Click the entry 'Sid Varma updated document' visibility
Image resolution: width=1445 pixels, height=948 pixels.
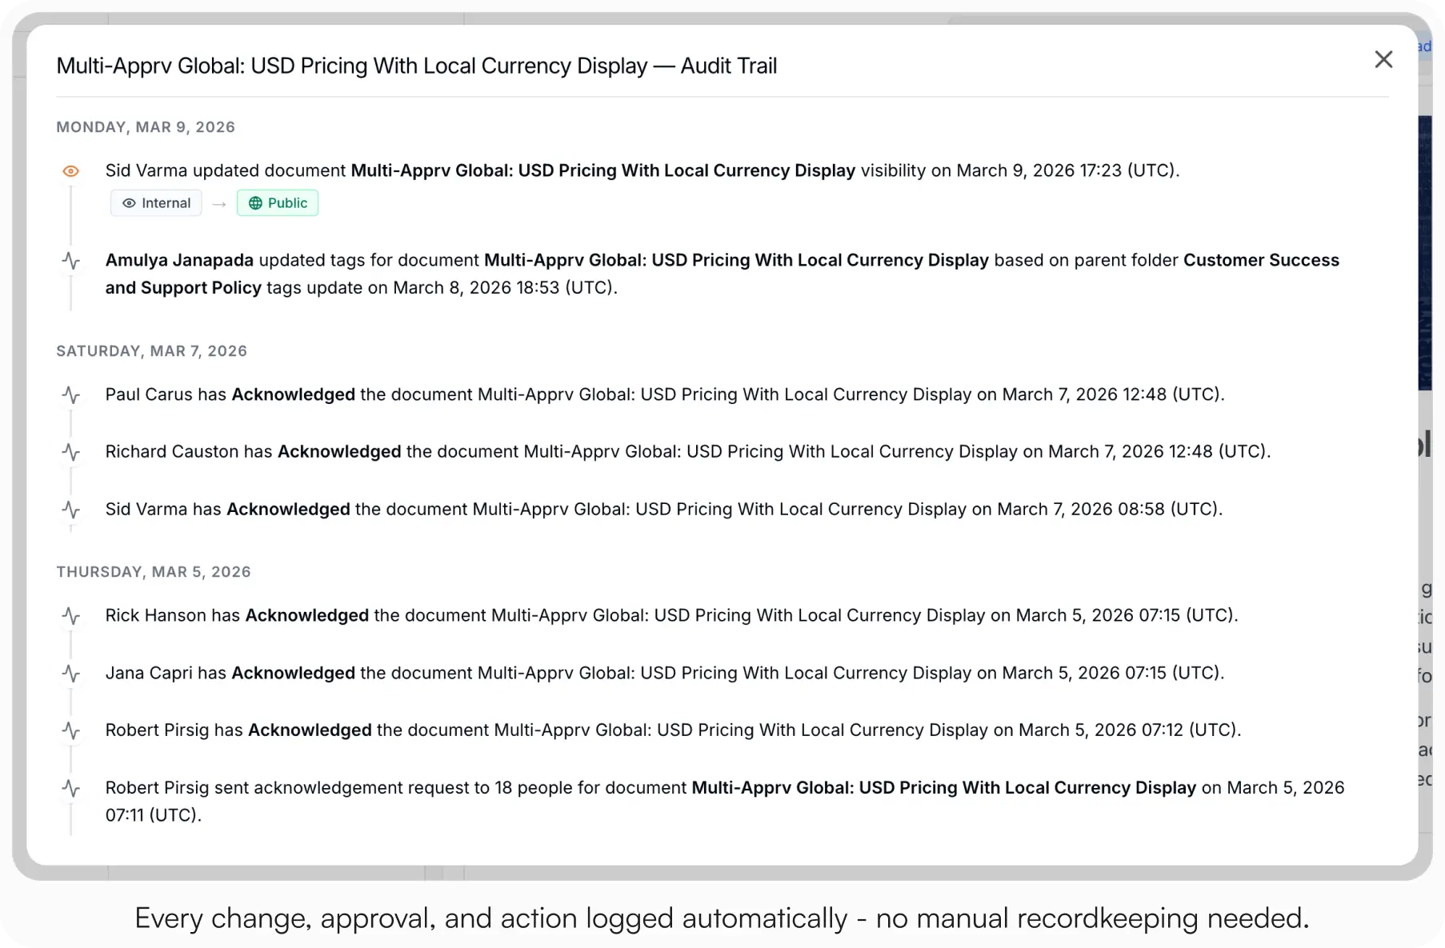tap(642, 170)
